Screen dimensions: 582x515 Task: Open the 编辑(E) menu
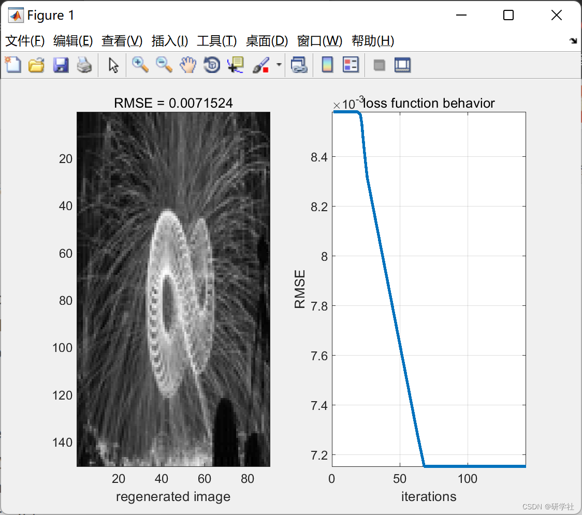(73, 41)
